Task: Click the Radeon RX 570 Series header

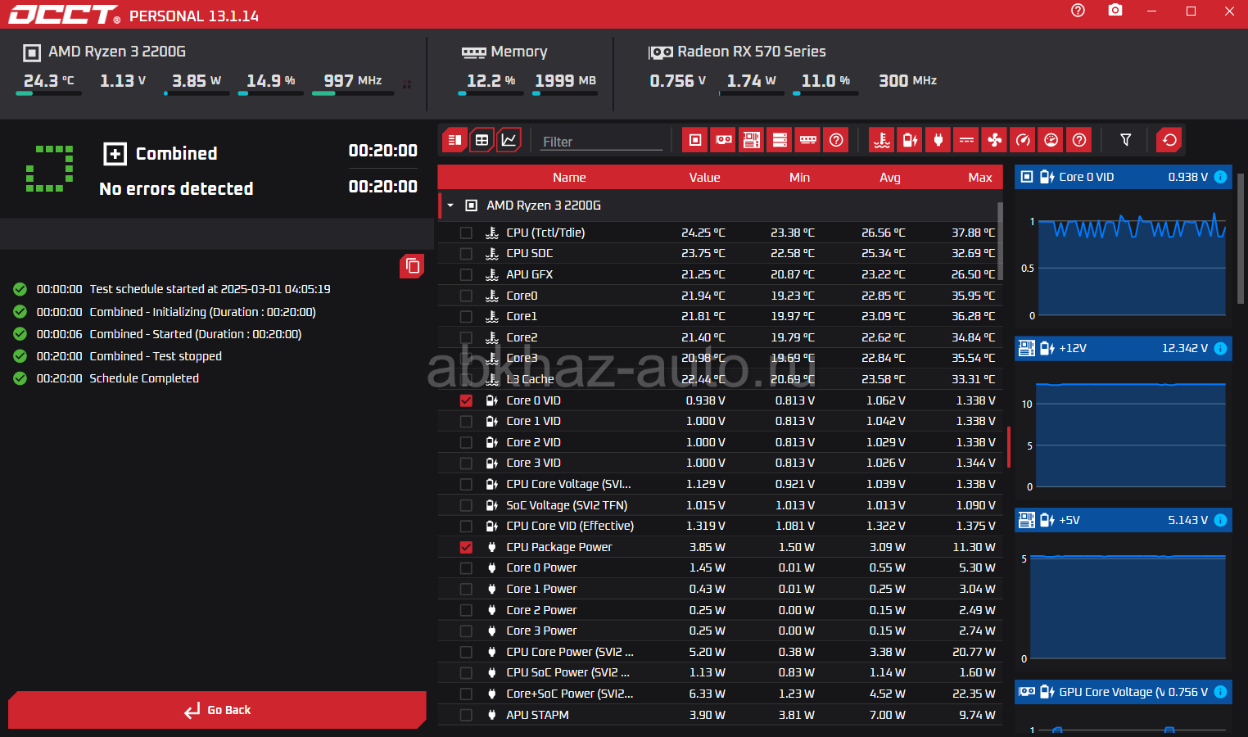Action: coord(752,52)
